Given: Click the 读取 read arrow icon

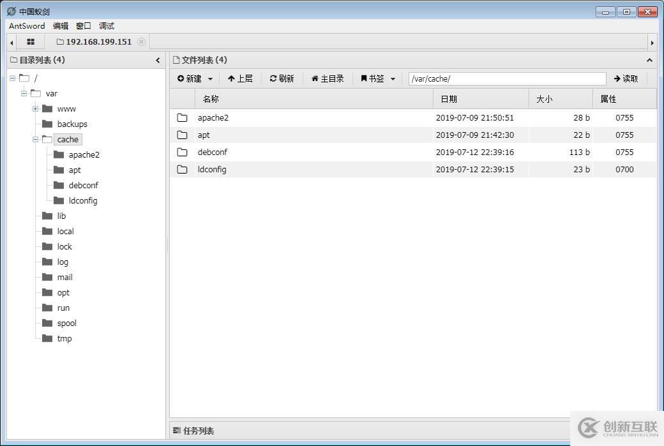Looking at the screenshot, I should 615,78.
